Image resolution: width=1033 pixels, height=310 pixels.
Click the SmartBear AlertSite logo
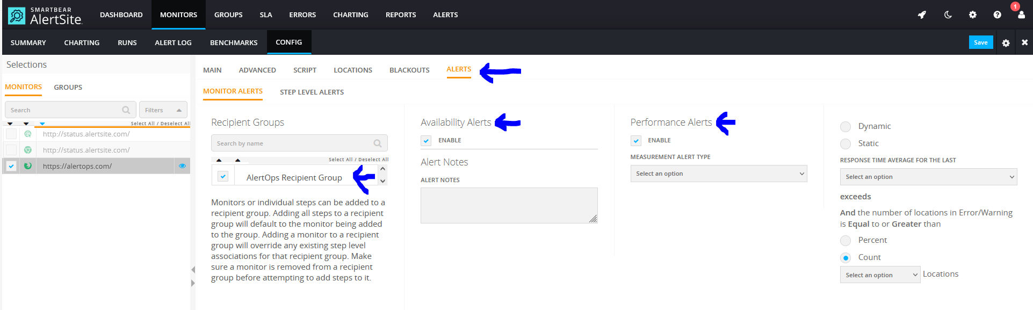(45, 16)
